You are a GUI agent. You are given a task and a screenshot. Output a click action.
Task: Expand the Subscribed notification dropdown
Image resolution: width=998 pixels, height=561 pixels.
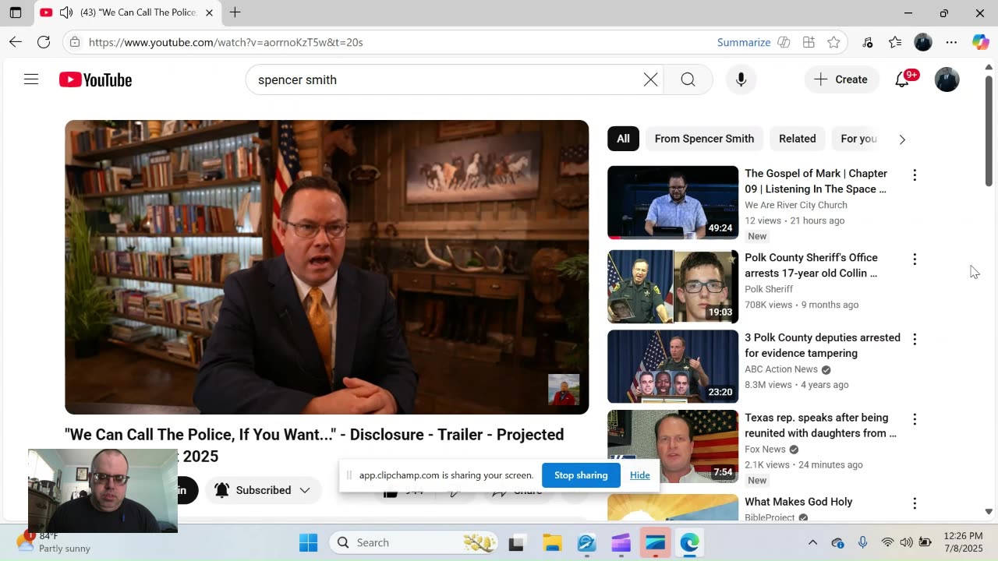[305, 490]
